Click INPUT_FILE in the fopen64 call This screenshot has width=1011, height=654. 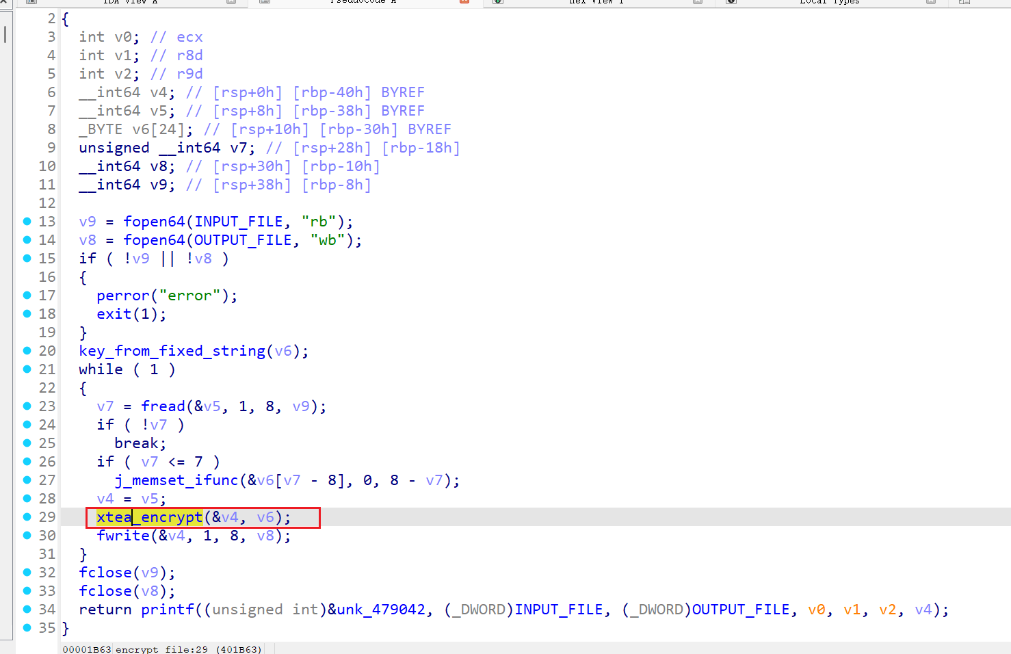pos(239,222)
